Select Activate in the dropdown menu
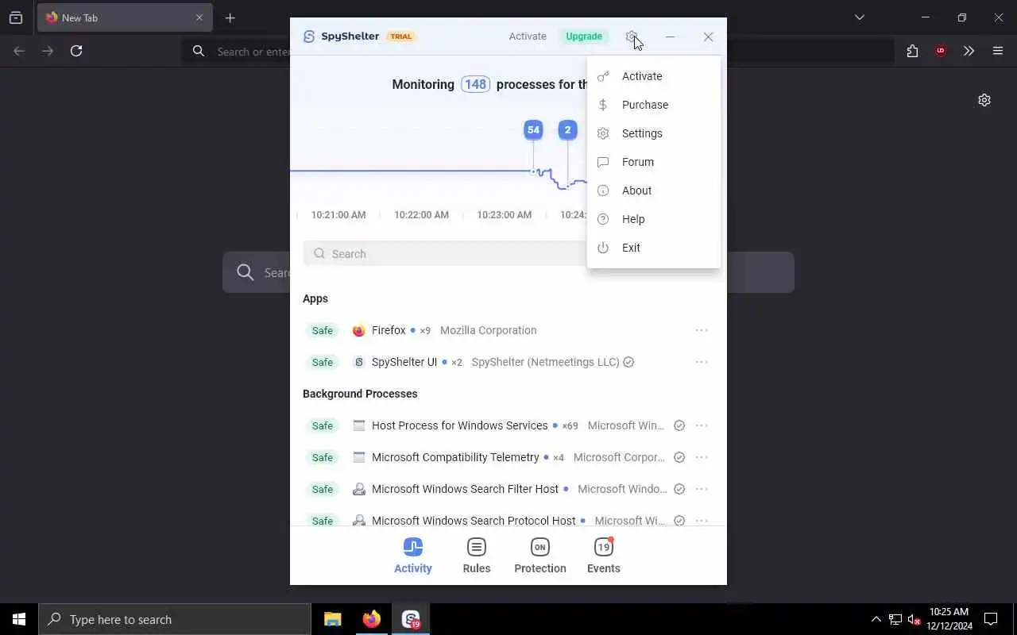This screenshot has height=635, width=1017. pyautogui.click(x=654, y=76)
